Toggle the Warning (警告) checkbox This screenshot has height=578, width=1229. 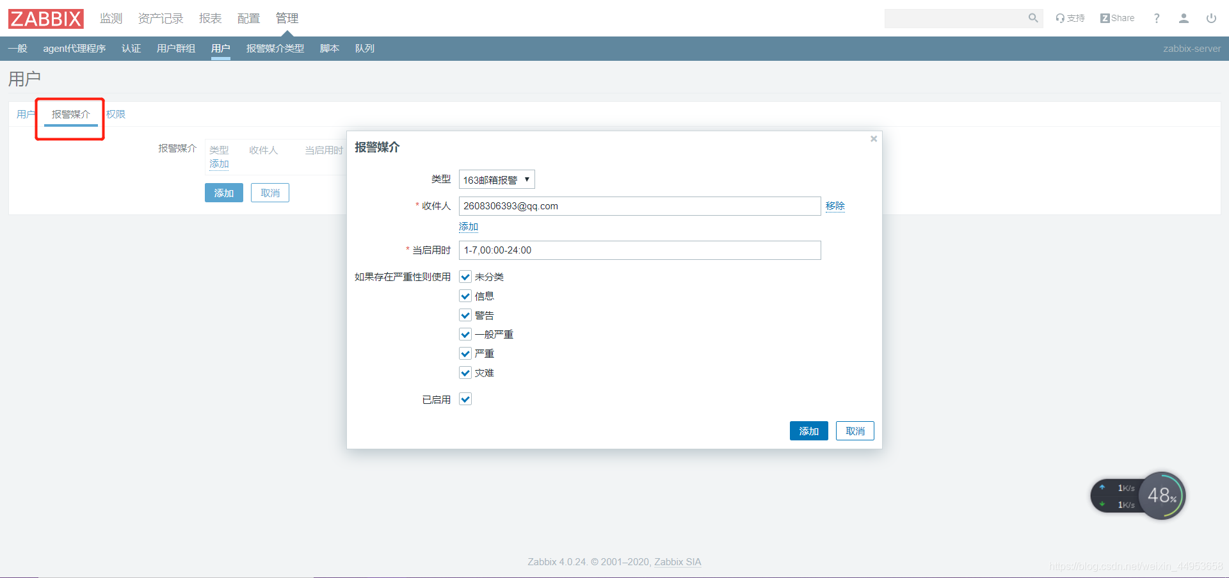pyautogui.click(x=465, y=316)
